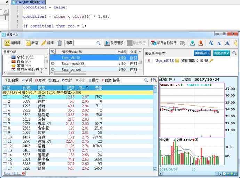Image resolution: width=240 pixels, height=178 pixels.
Task: Check the checkbox for row 1 云辰
Action: pos(4,97)
